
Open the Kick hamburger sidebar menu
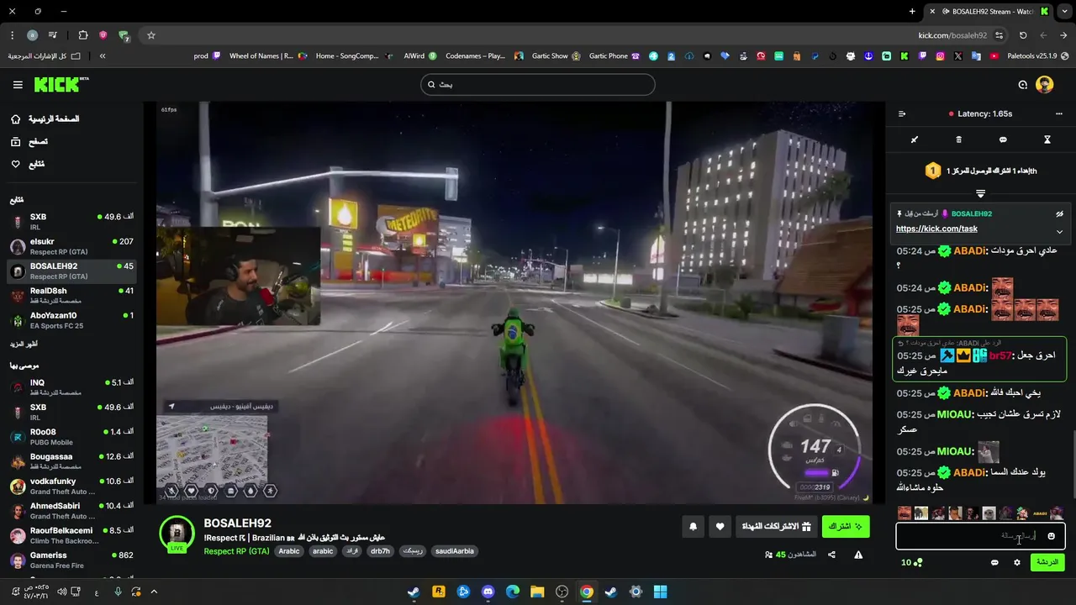coord(18,85)
